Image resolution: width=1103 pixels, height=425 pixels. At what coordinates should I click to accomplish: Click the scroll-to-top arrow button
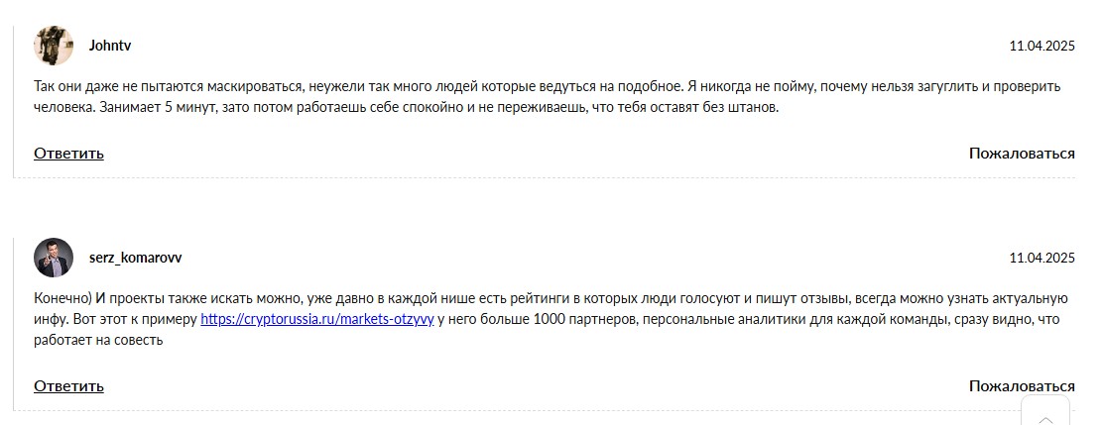coord(1043,415)
